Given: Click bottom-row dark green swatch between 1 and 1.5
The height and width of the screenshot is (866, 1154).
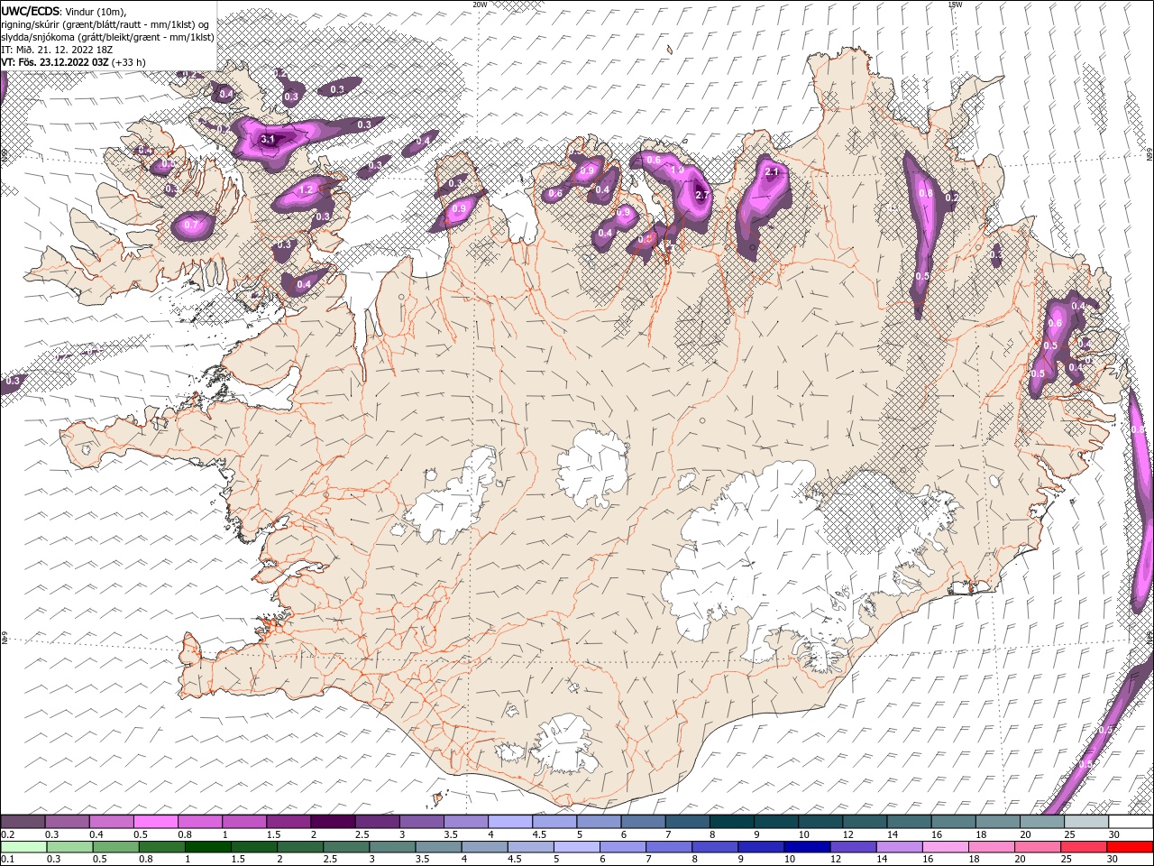Looking at the screenshot, I should 207,847.
